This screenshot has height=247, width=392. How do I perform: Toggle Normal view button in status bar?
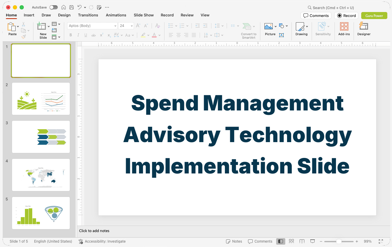[281, 241]
